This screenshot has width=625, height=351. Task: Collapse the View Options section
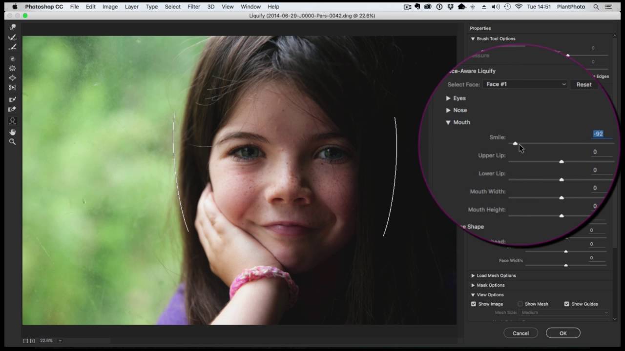[473, 295]
